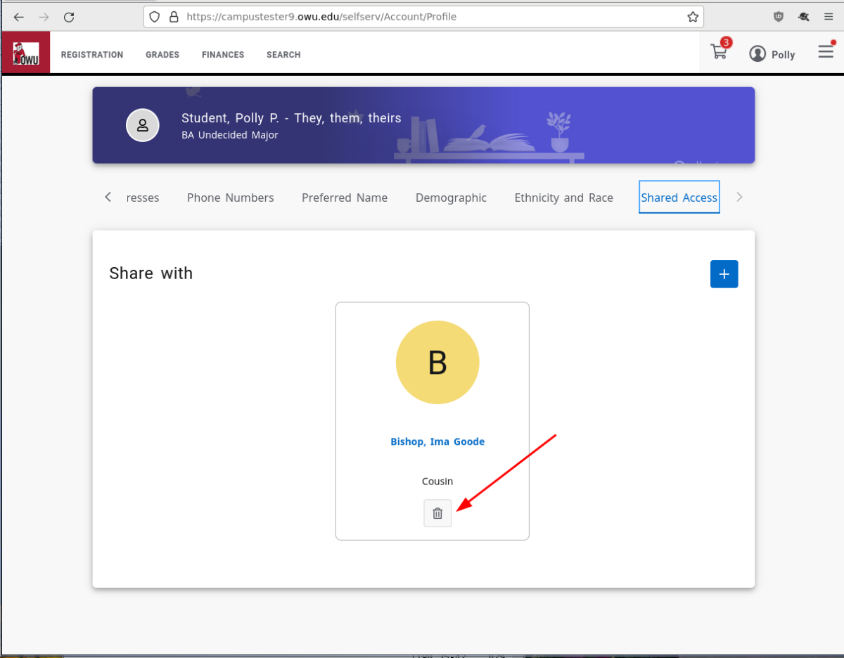Click the Share with heading
This screenshot has height=658, width=844.
pos(151,273)
